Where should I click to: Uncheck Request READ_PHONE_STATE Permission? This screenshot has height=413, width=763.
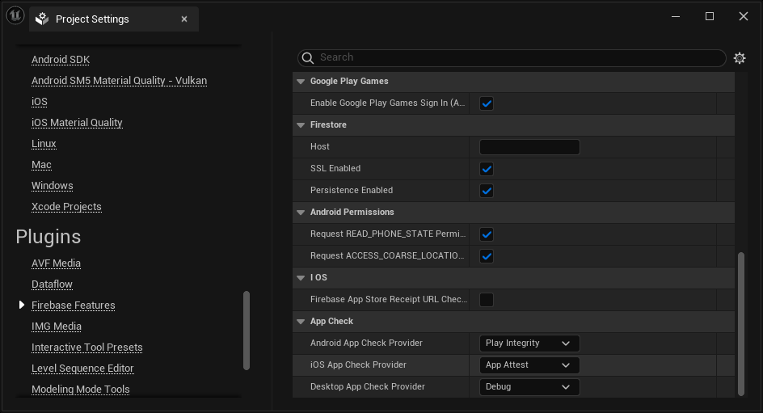486,234
